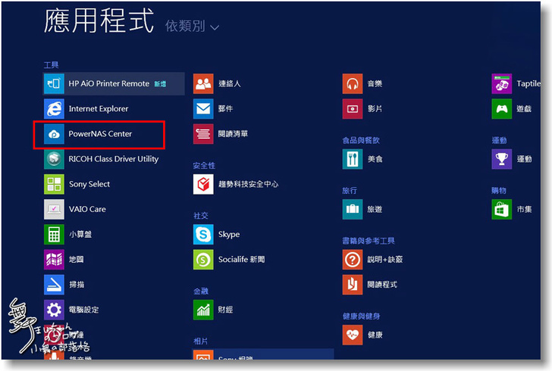
Task: Open Finance (財經) chart icon
Action: tap(203, 310)
